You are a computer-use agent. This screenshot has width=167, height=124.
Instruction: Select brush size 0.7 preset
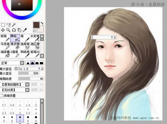coord(4,103)
